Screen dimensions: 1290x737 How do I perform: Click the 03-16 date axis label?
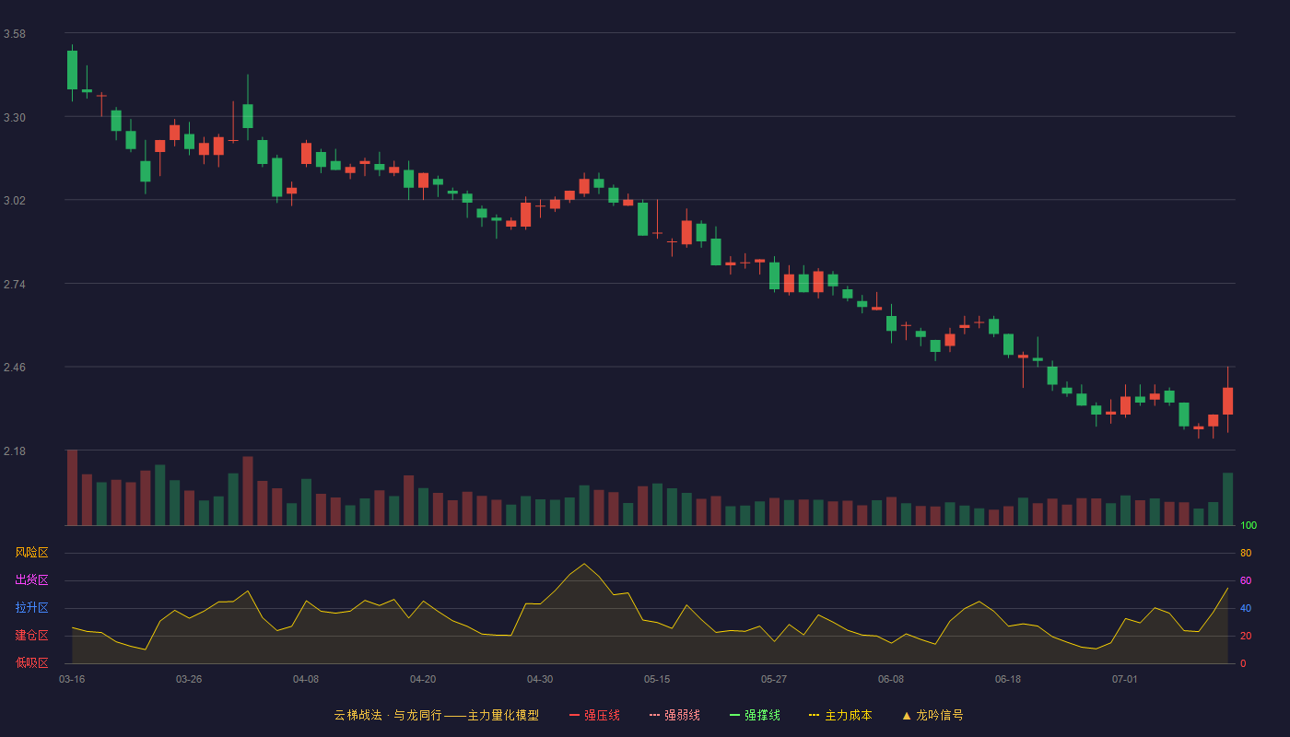point(72,679)
